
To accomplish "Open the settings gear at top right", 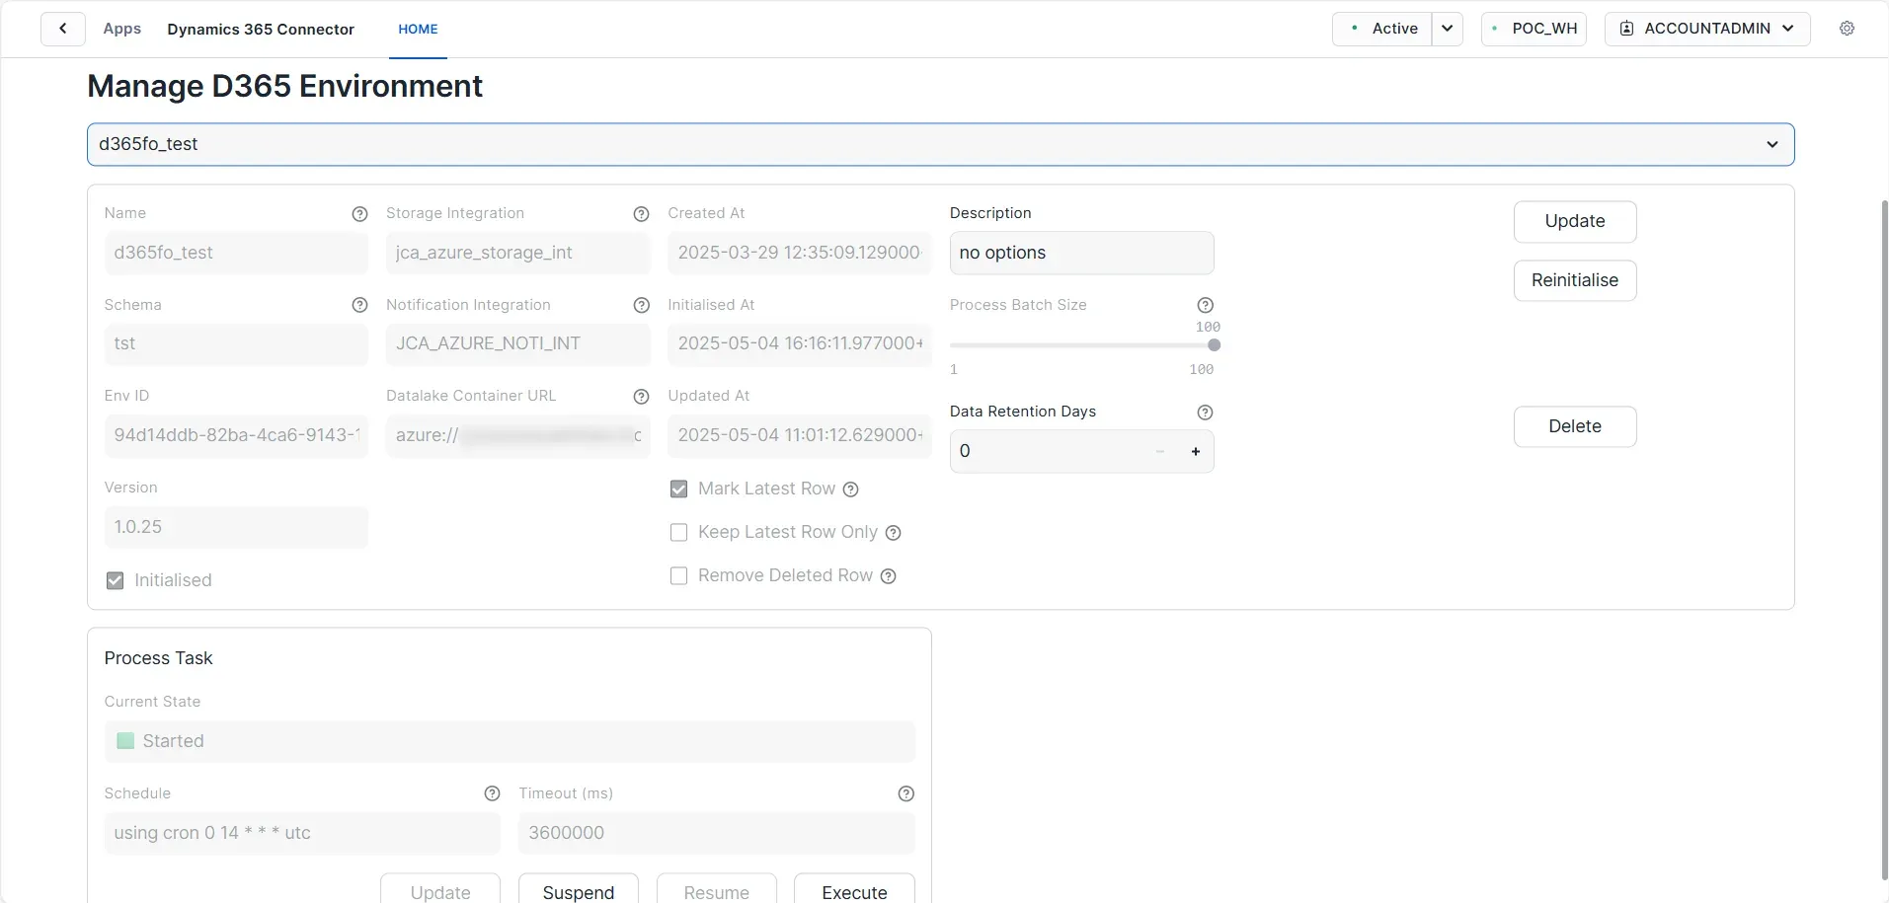I will pyautogui.click(x=1848, y=28).
